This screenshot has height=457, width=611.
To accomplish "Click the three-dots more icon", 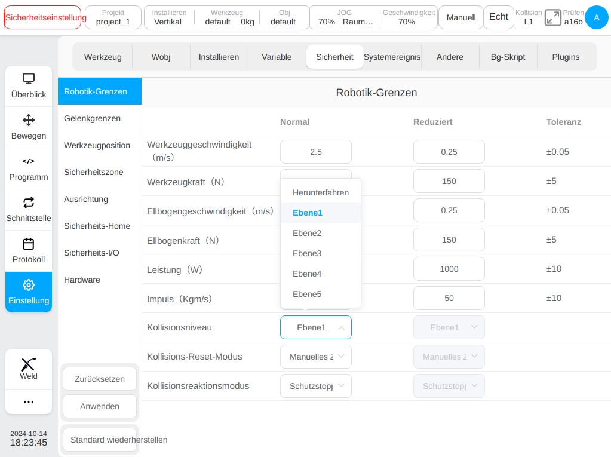I will [29, 401].
